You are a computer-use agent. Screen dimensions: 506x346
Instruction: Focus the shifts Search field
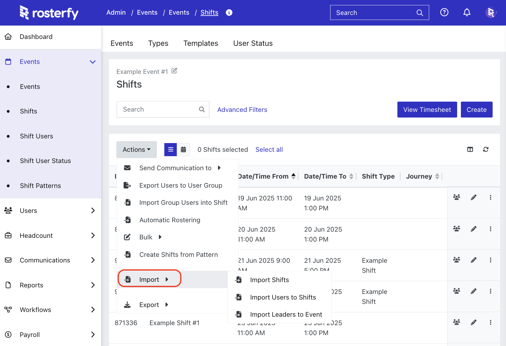pos(163,109)
